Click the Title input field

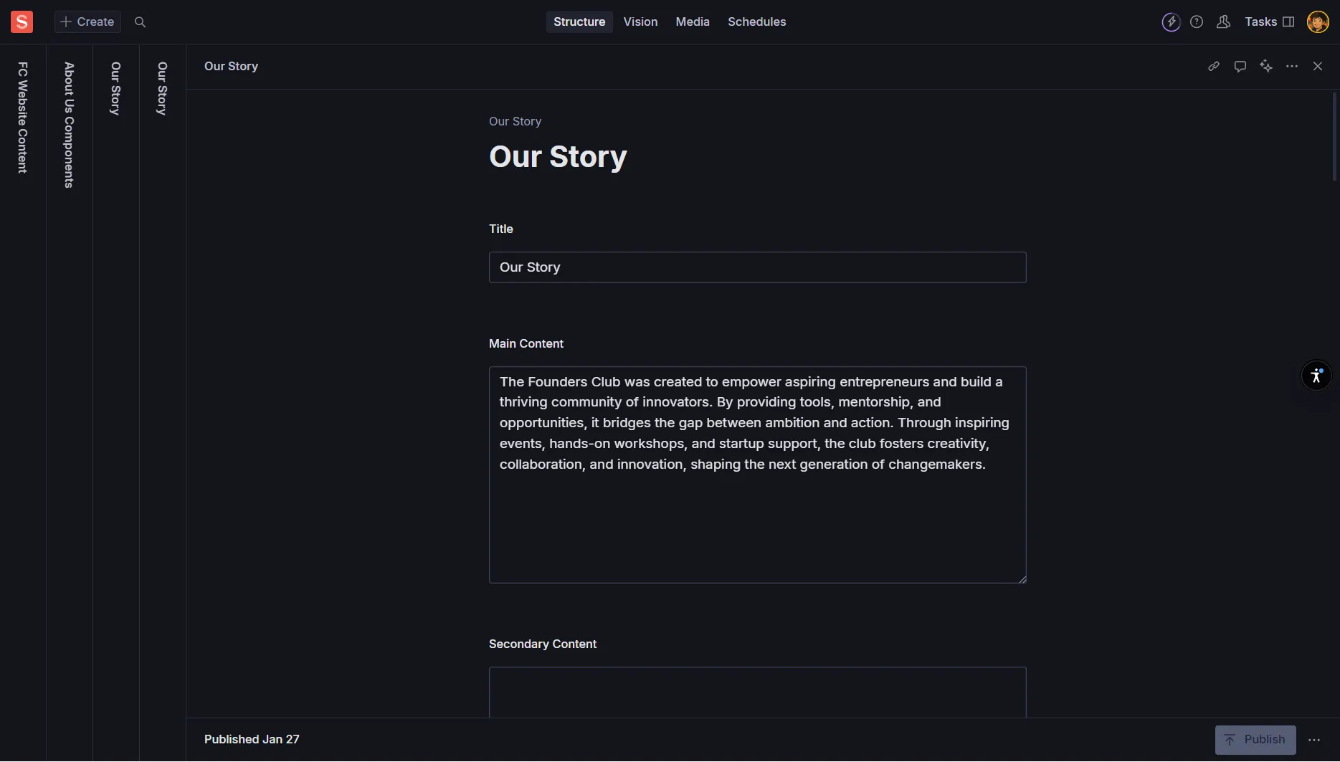pos(757,267)
